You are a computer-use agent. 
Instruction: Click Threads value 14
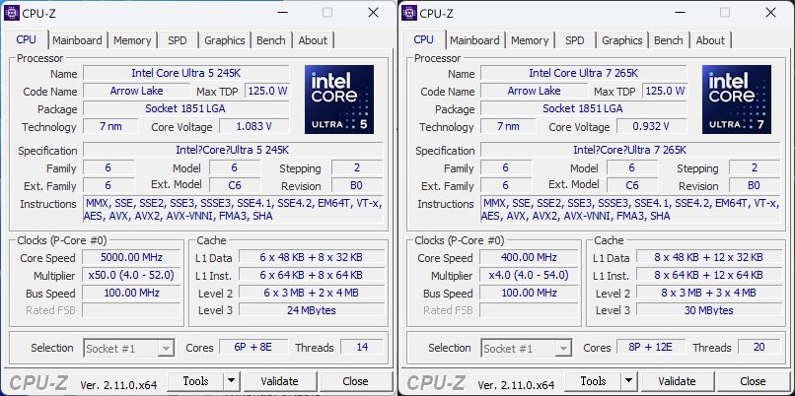point(362,348)
